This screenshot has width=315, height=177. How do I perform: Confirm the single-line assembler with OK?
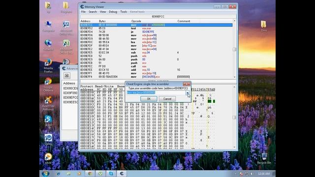149,99
